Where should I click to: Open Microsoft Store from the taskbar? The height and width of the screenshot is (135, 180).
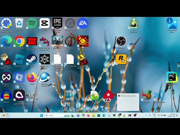[99, 115]
